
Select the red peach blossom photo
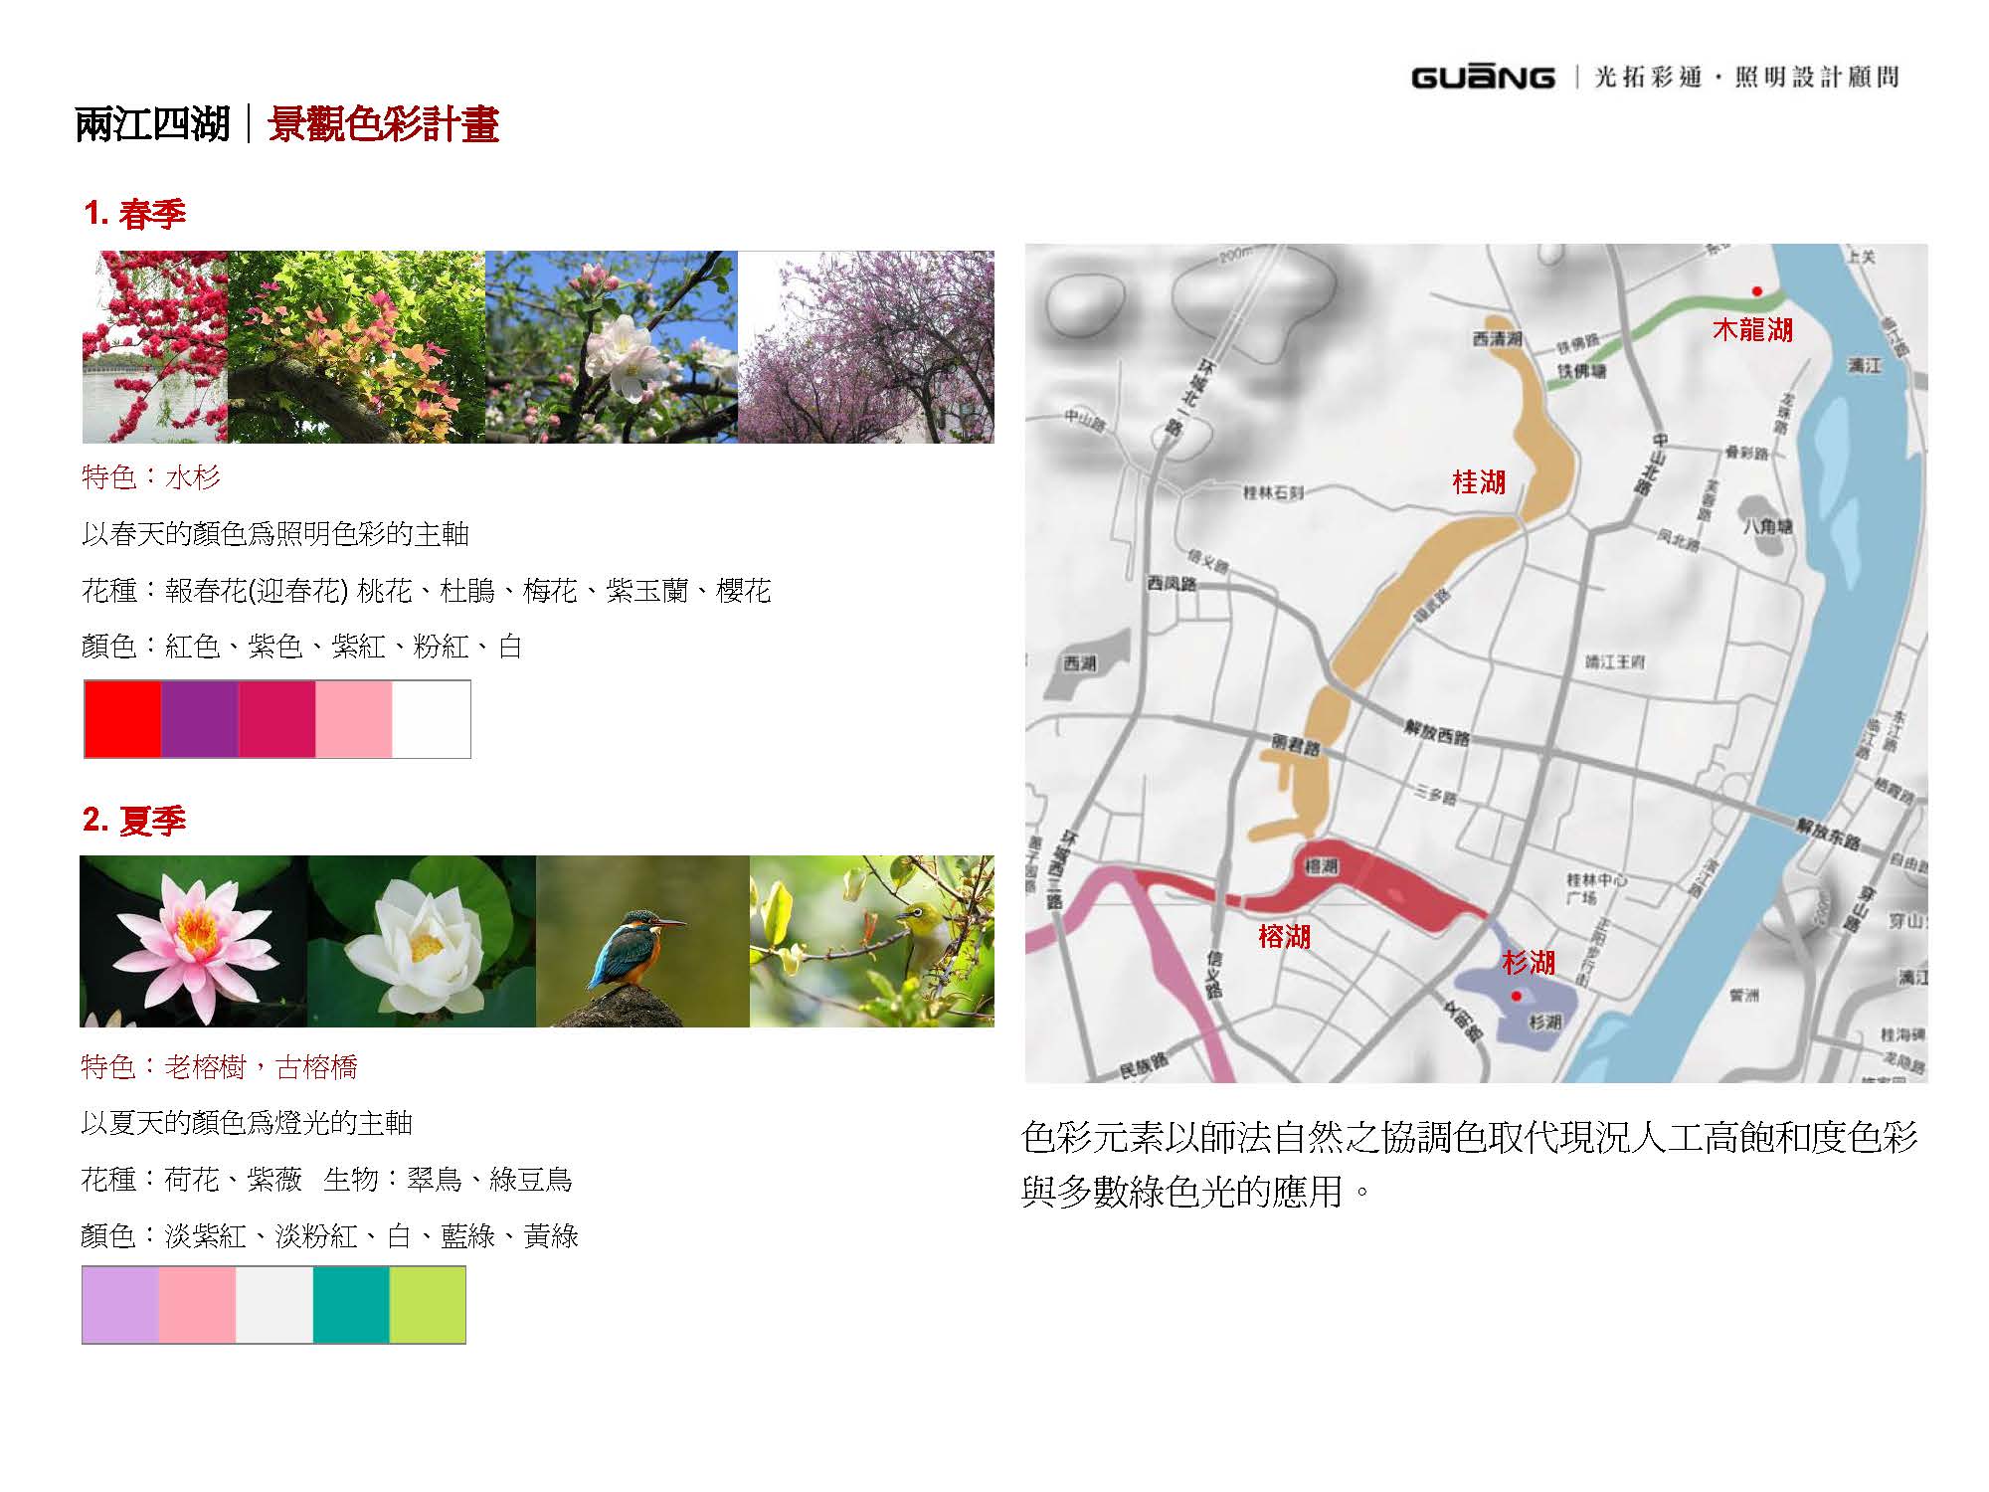pos(154,346)
